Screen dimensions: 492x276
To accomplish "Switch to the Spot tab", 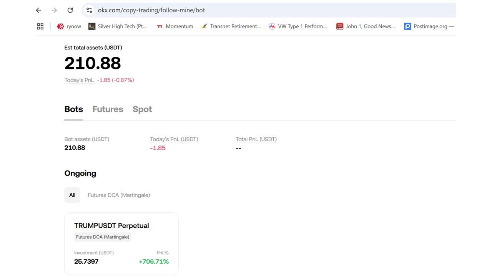I will [142, 109].
